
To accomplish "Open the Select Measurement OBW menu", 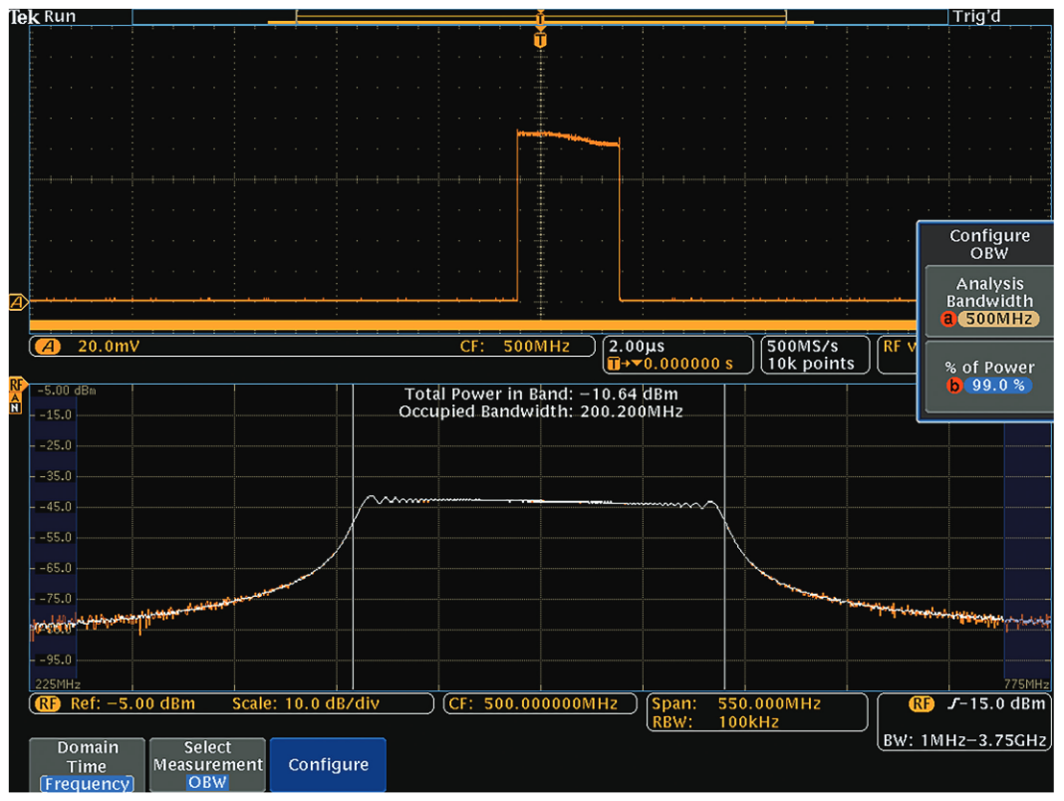I will 206,764.
